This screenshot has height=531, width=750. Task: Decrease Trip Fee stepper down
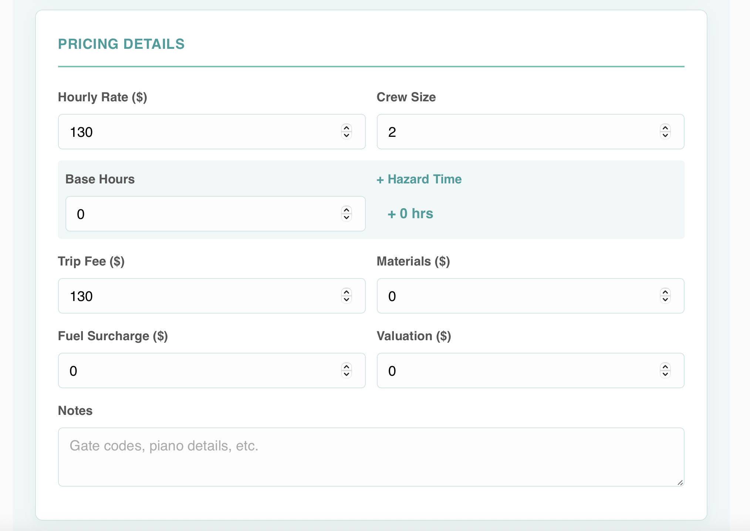[347, 300]
